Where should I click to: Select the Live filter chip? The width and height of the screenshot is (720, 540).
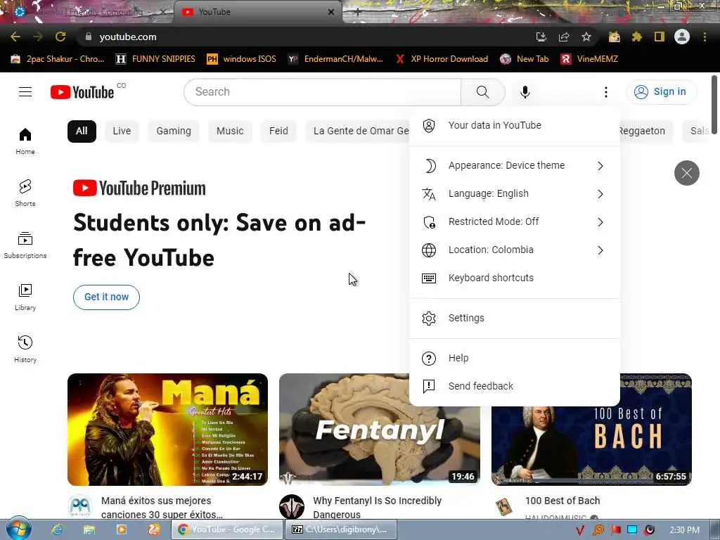point(122,131)
